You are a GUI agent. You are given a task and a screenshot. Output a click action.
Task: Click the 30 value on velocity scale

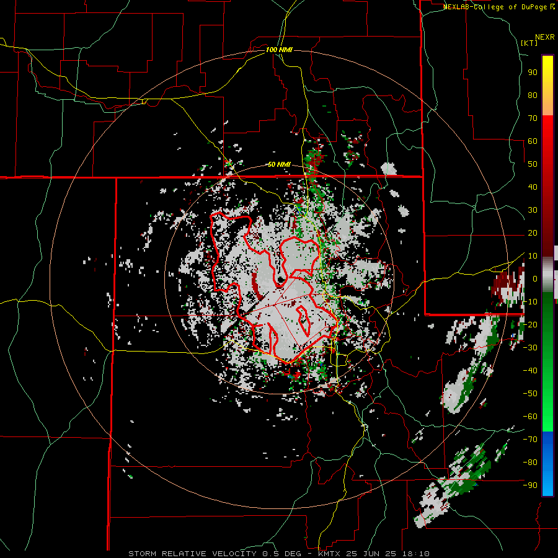pyautogui.click(x=533, y=210)
